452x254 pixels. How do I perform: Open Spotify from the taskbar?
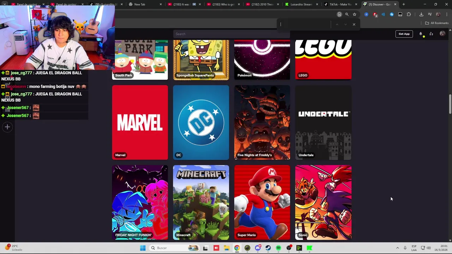[x=279, y=248]
